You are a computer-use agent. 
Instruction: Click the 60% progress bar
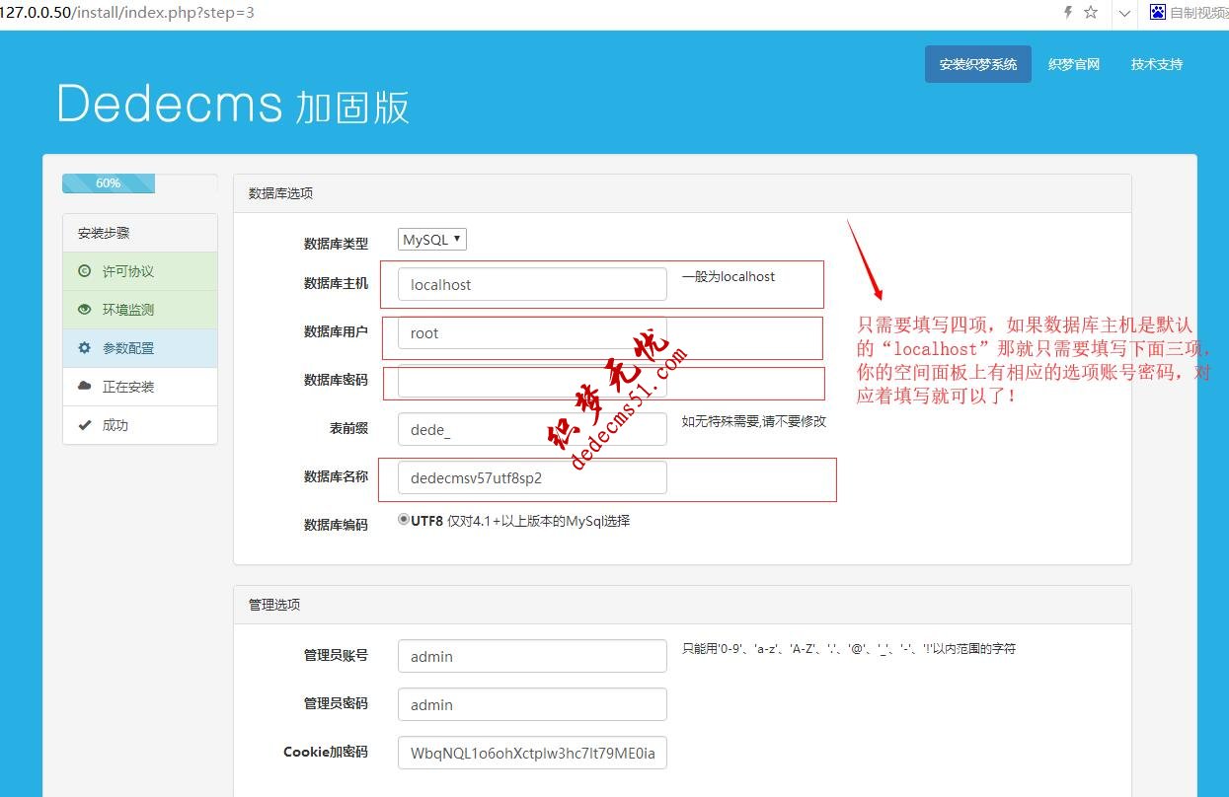point(109,182)
